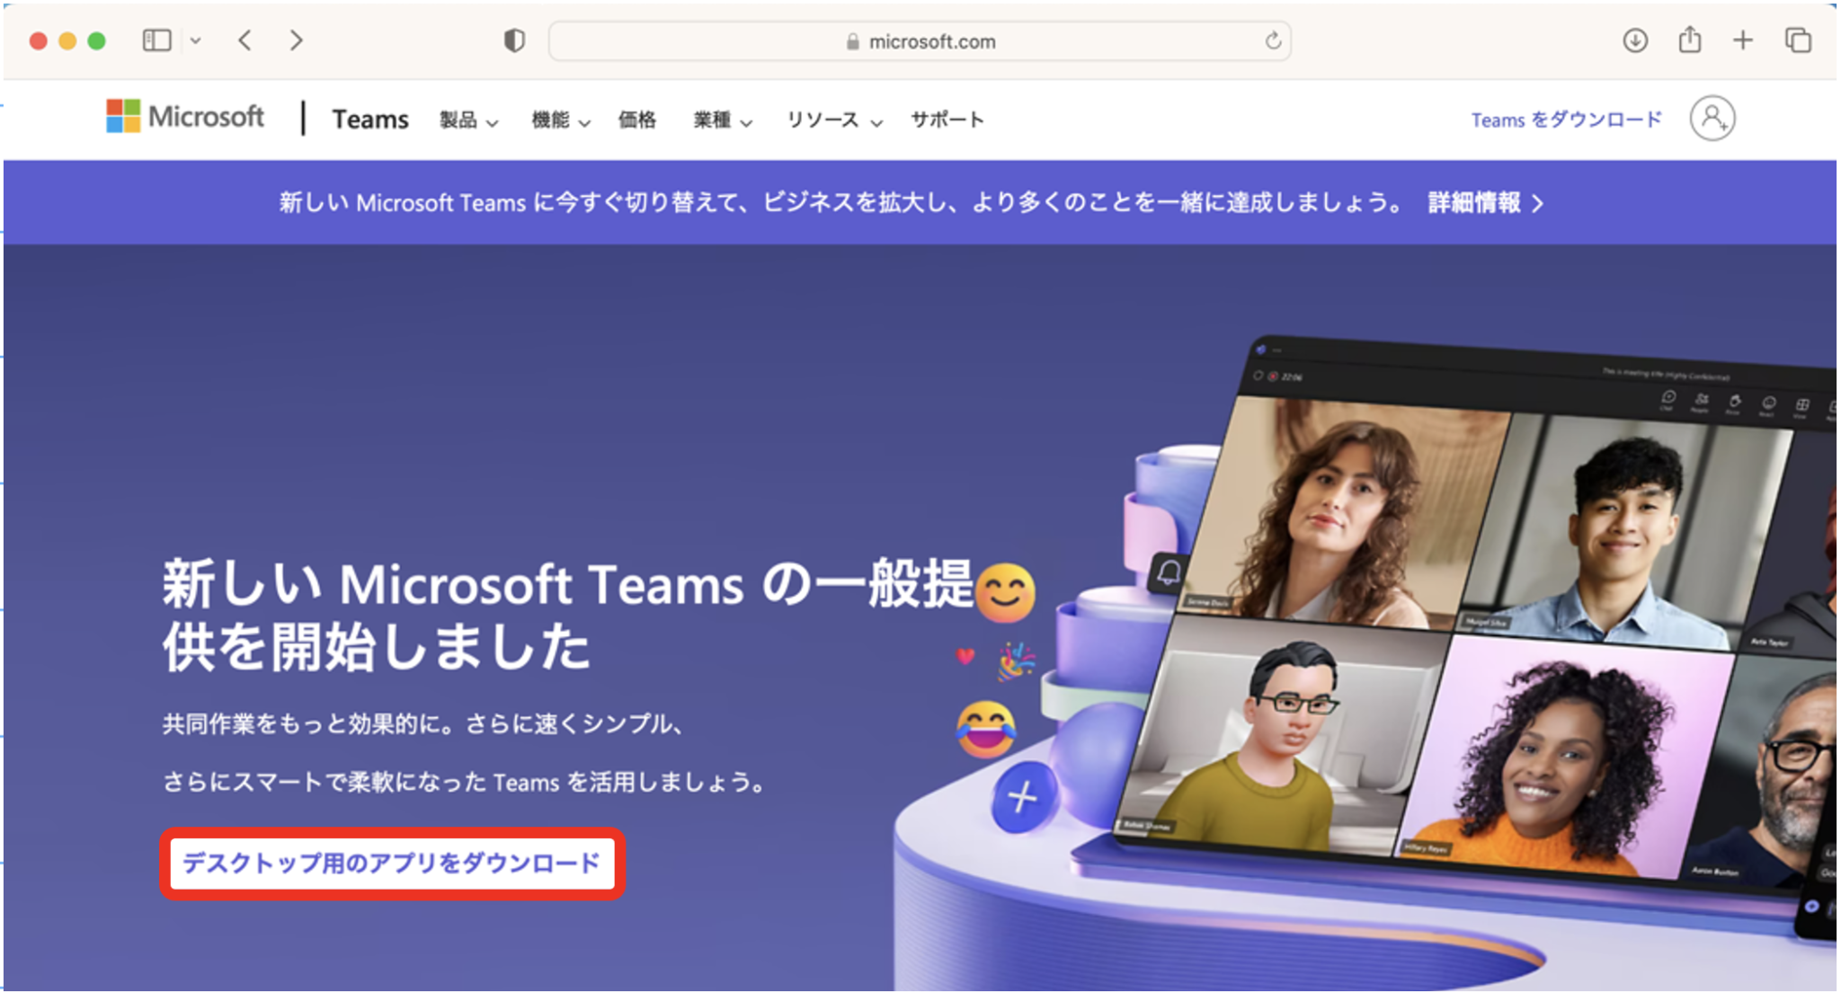Click Teams をダウンロード link
Screen dimensions: 1841x993
tap(1565, 118)
